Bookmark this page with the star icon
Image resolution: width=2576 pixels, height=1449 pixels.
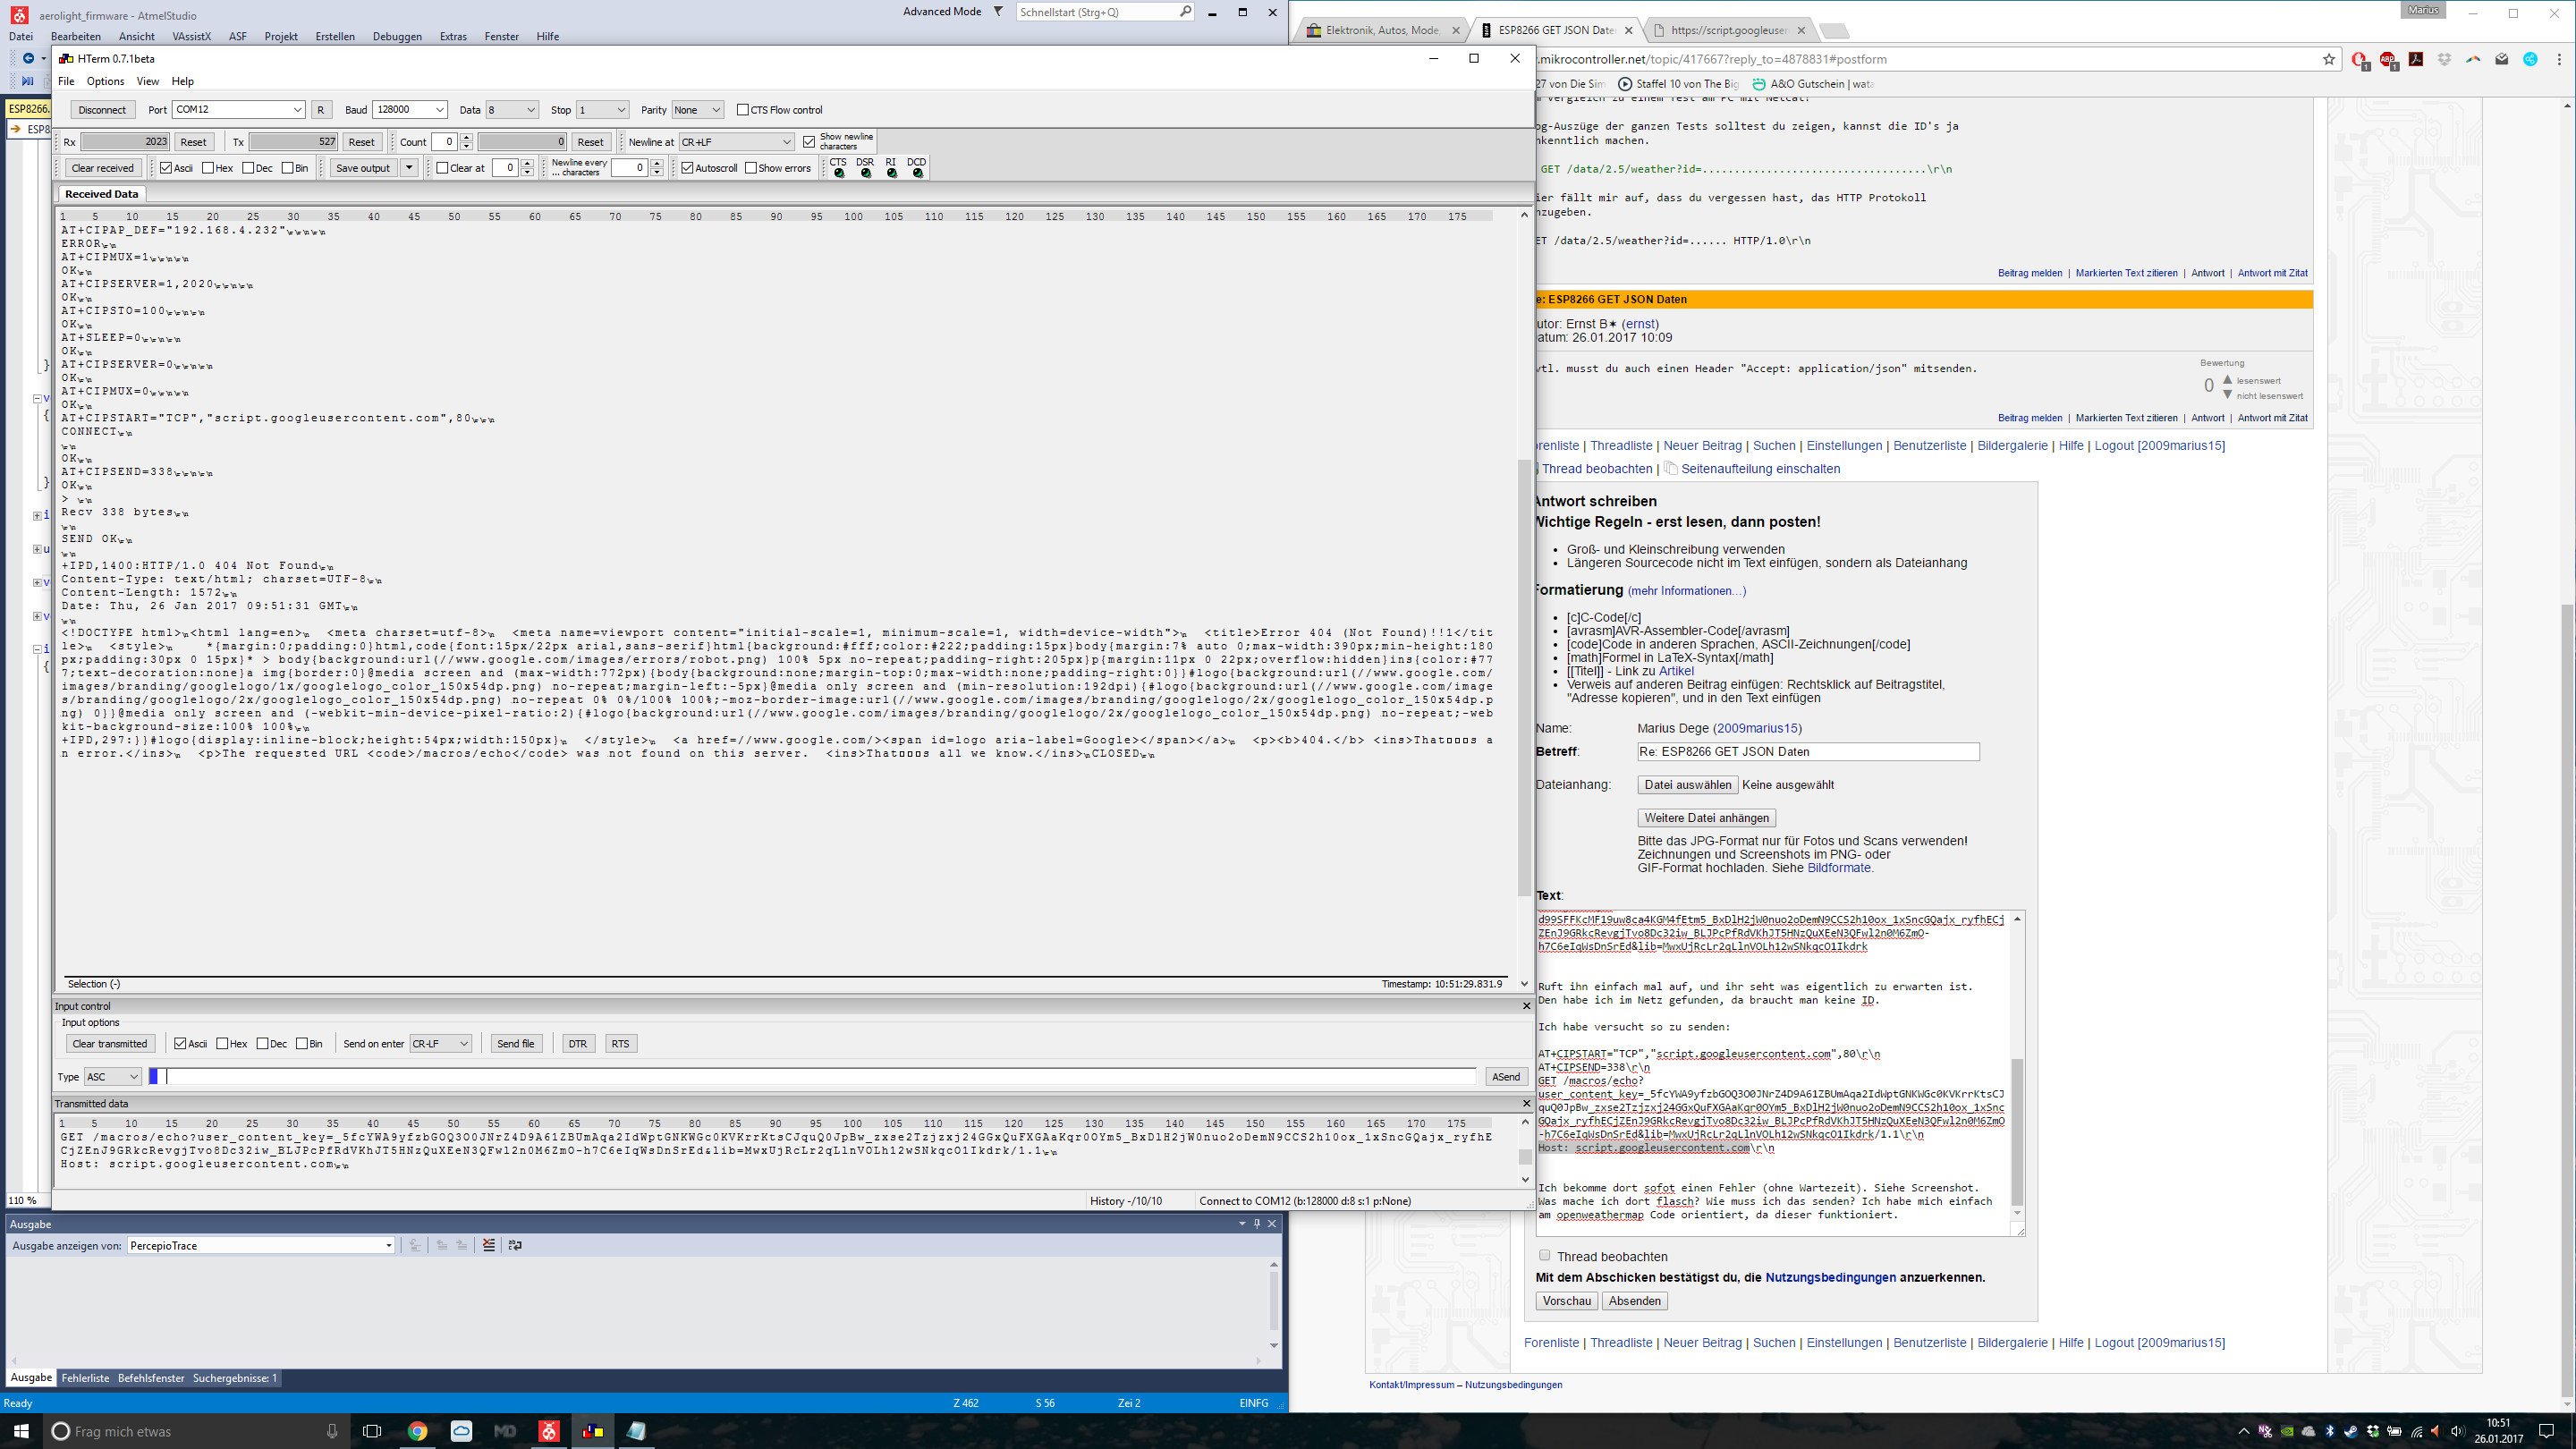(x=2329, y=60)
